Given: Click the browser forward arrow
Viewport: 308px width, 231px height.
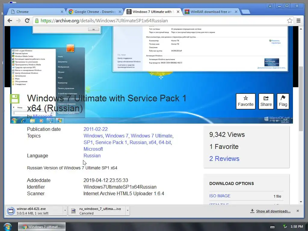Looking at the screenshot, I should click(x=18, y=21).
